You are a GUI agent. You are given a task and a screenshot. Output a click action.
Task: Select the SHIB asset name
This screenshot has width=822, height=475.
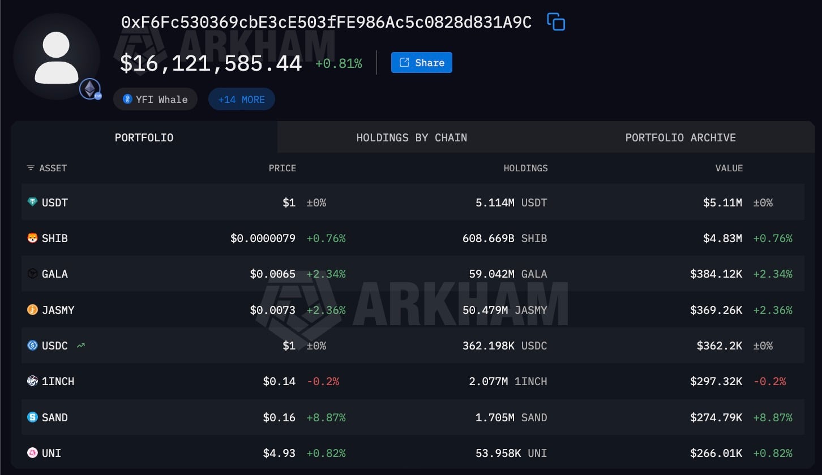tap(55, 238)
